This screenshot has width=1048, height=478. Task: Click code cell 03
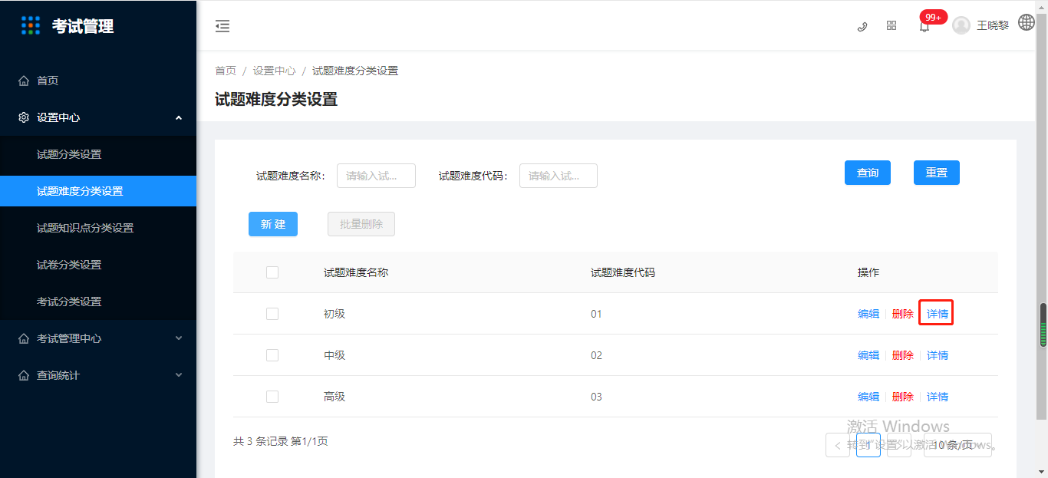(597, 397)
